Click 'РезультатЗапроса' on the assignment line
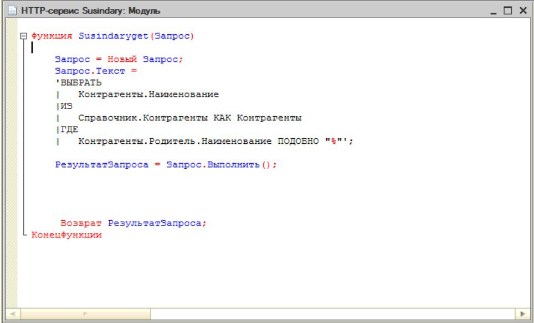This screenshot has height=323, width=534. [102, 165]
